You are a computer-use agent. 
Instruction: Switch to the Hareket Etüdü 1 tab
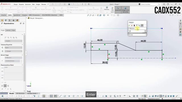pyautogui.click(x=32, y=93)
